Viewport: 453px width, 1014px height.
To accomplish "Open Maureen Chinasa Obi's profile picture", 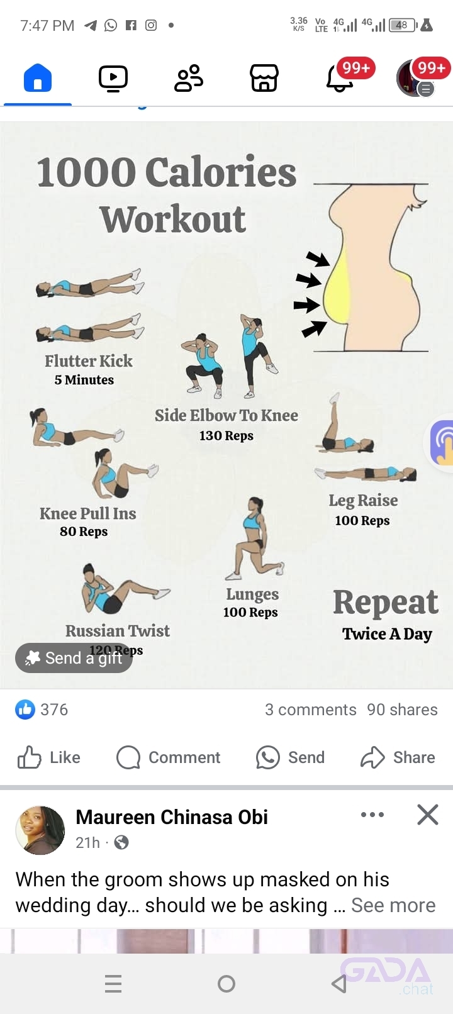I will (x=40, y=830).
